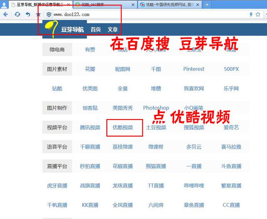The width and height of the screenshot is (267, 219).
Task: Open the 秒拍直播 link
Action: [x=90, y=166]
